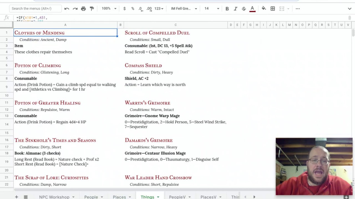Image resolution: width=355 pixels, height=199 pixels.
Task: Open the Explore button
Action: coord(346,197)
